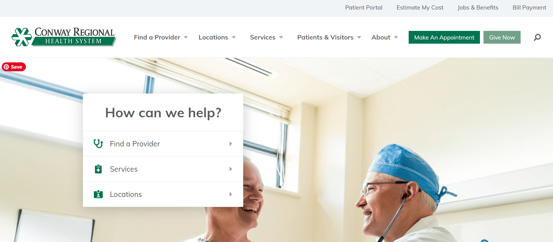Click the stethoscope icon beside Find a Provider

(98, 144)
